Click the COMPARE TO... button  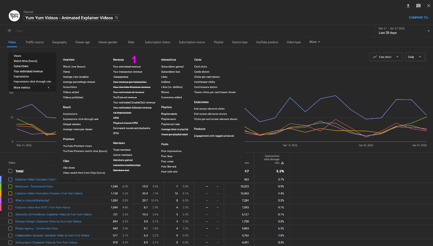pyautogui.click(x=419, y=17)
